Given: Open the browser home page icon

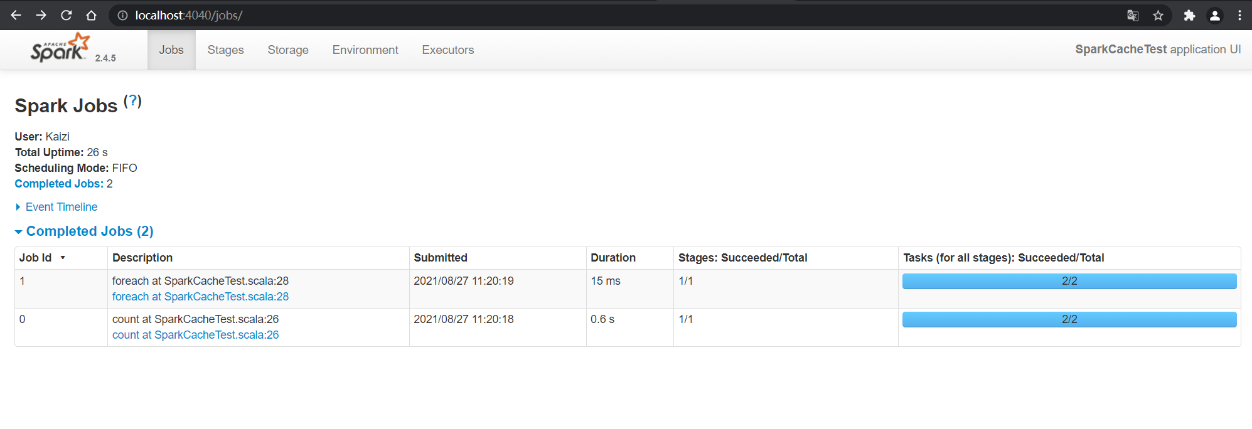Looking at the screenshot, I should (91, 15).
